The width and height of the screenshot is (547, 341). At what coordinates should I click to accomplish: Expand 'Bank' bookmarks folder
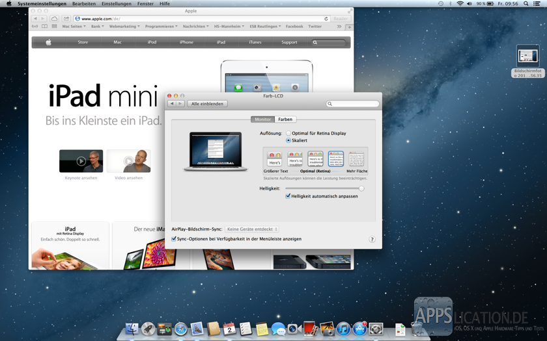pyautogui.click(x=98, y=27)
